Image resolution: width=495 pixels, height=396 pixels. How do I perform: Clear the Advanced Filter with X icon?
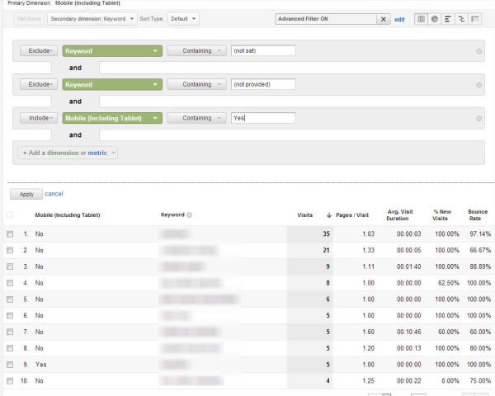(384, 19)
